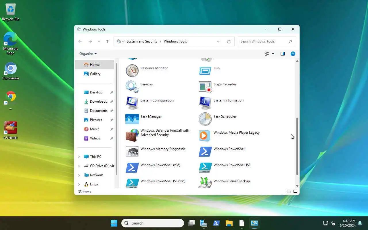Click the Search Windows Tools field

(267, 41)
